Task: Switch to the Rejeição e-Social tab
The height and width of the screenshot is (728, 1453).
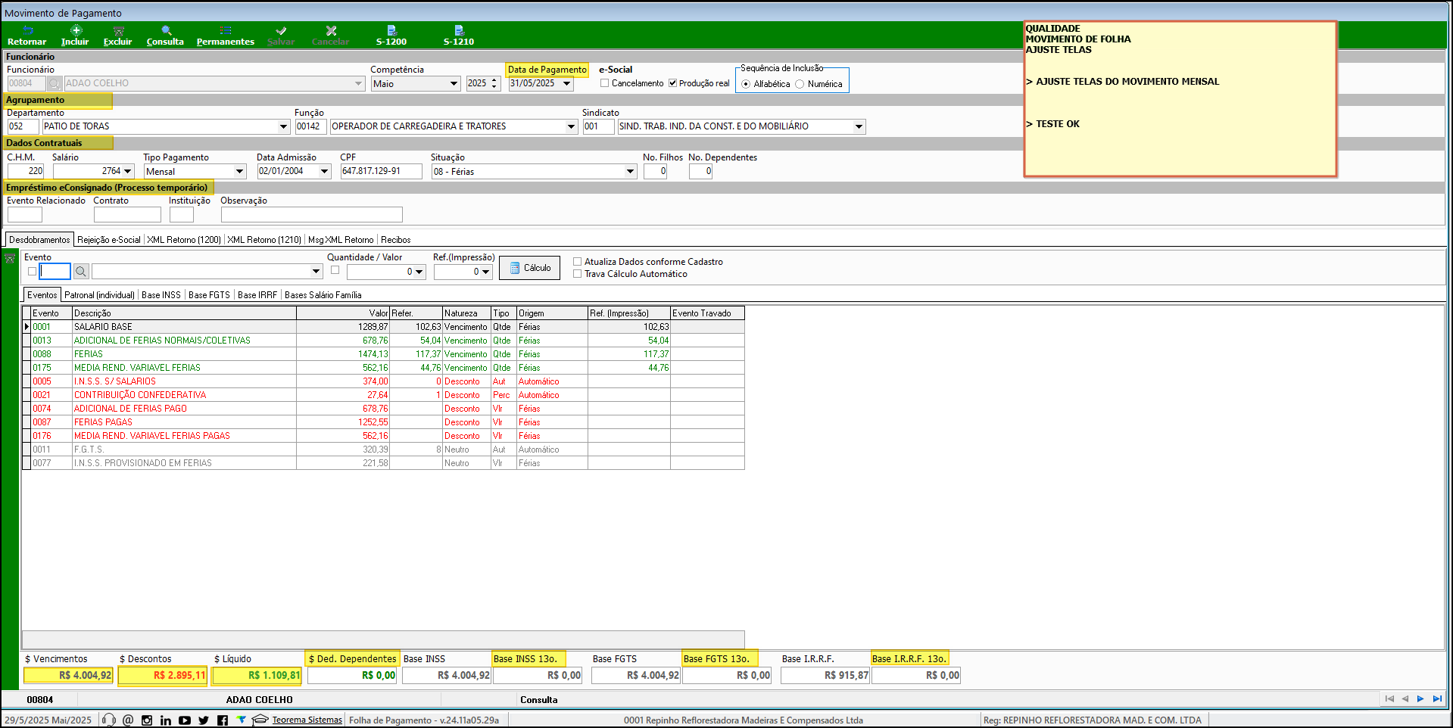Action: (109, 240)
